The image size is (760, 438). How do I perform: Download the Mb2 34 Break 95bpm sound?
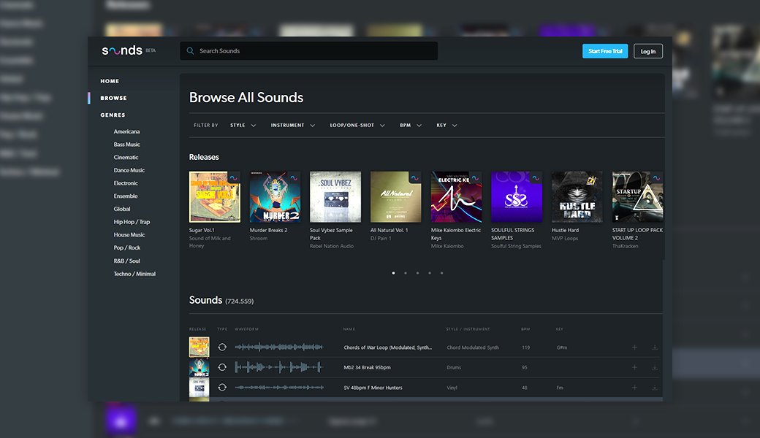(x=655, y=368)
